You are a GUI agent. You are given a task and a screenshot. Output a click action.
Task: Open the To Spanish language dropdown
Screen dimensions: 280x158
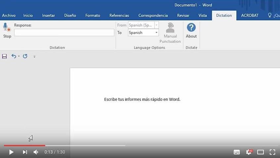click(x=157, y=33)
